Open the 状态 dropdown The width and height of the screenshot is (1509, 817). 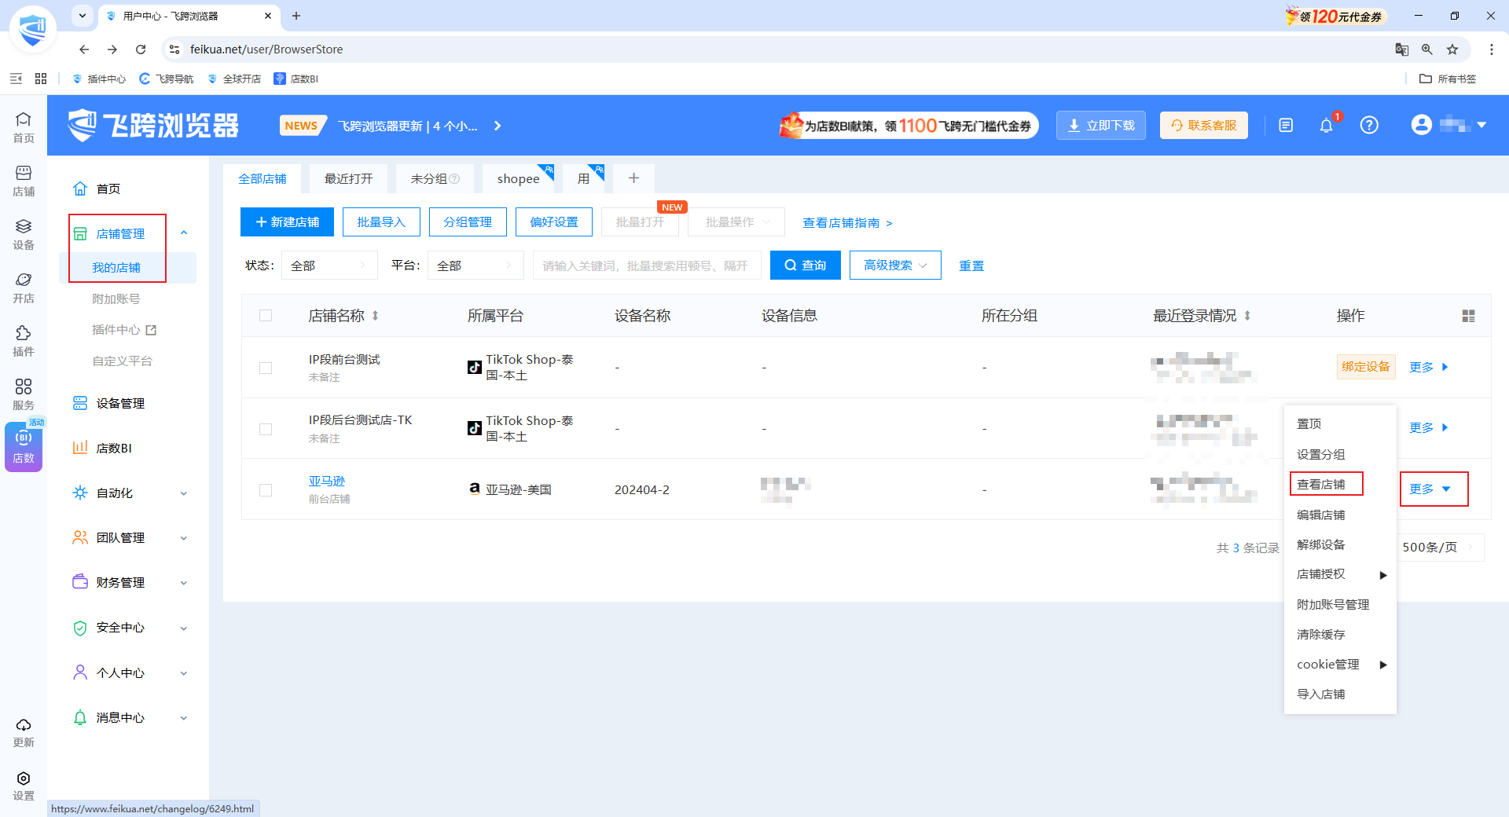[x=329, y=266]
